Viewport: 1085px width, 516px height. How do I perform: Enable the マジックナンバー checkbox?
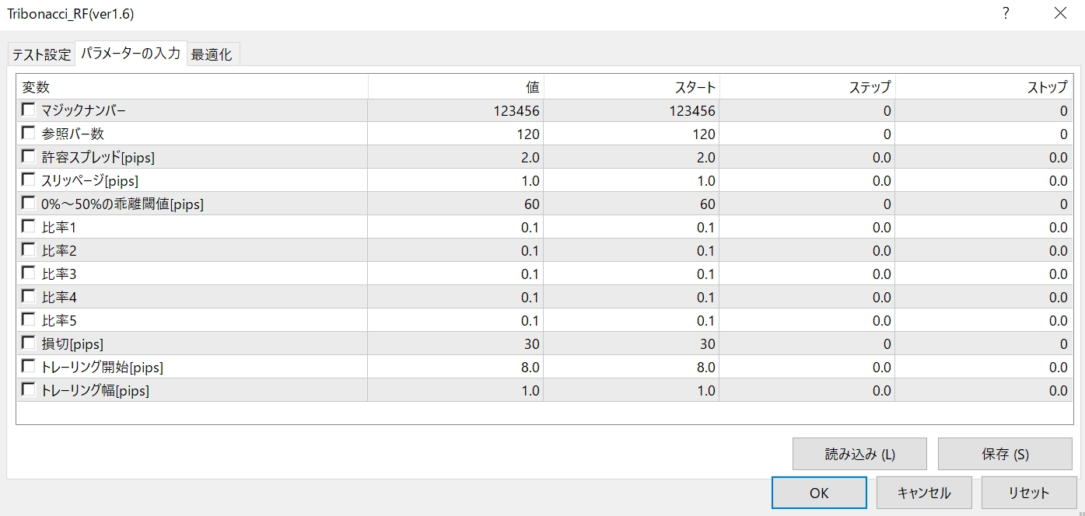coord(29,110)
